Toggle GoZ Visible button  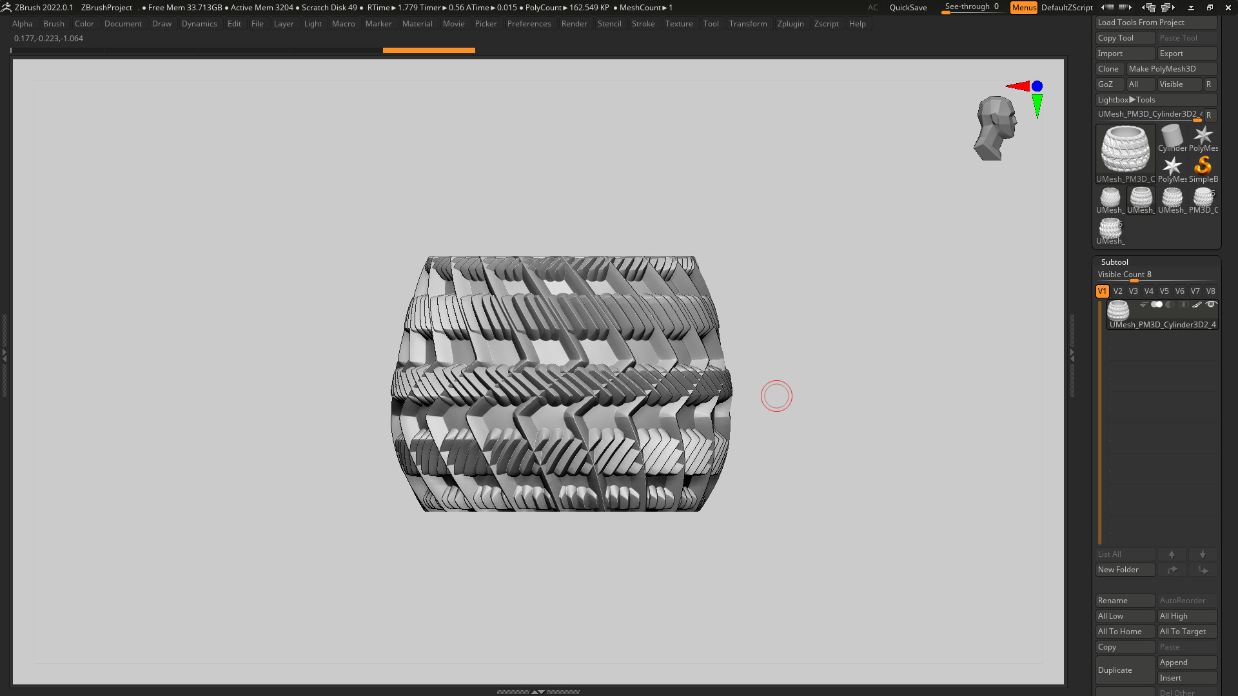pyautogui.click(x=1179, y=84)
